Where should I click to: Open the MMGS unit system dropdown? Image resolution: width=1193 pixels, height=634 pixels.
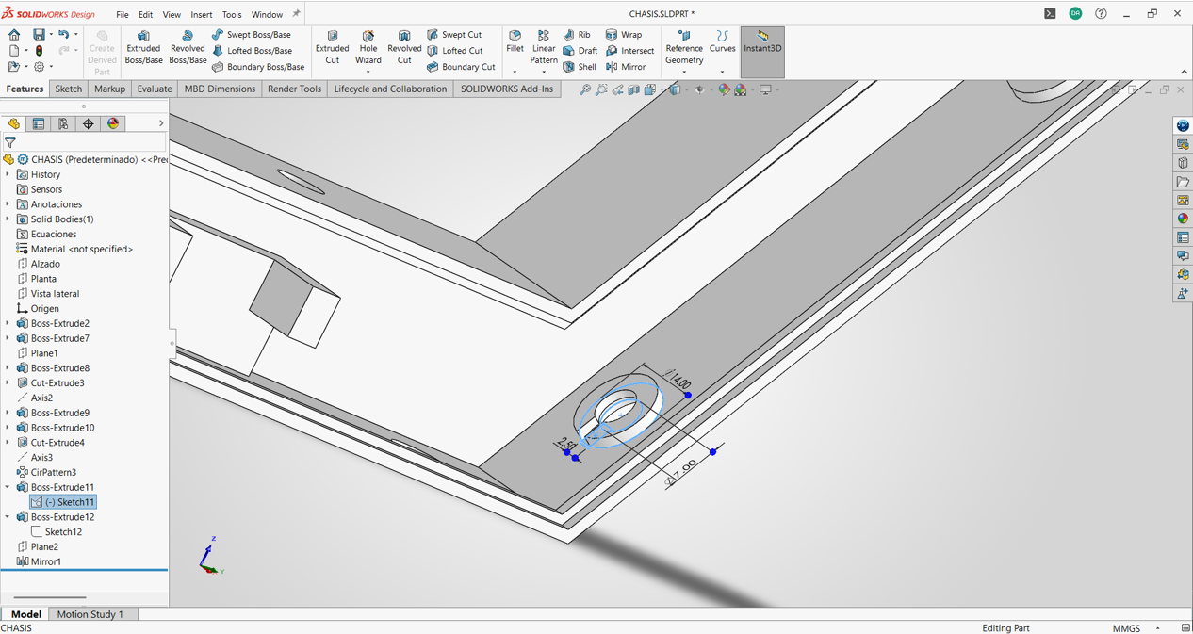1158,628
